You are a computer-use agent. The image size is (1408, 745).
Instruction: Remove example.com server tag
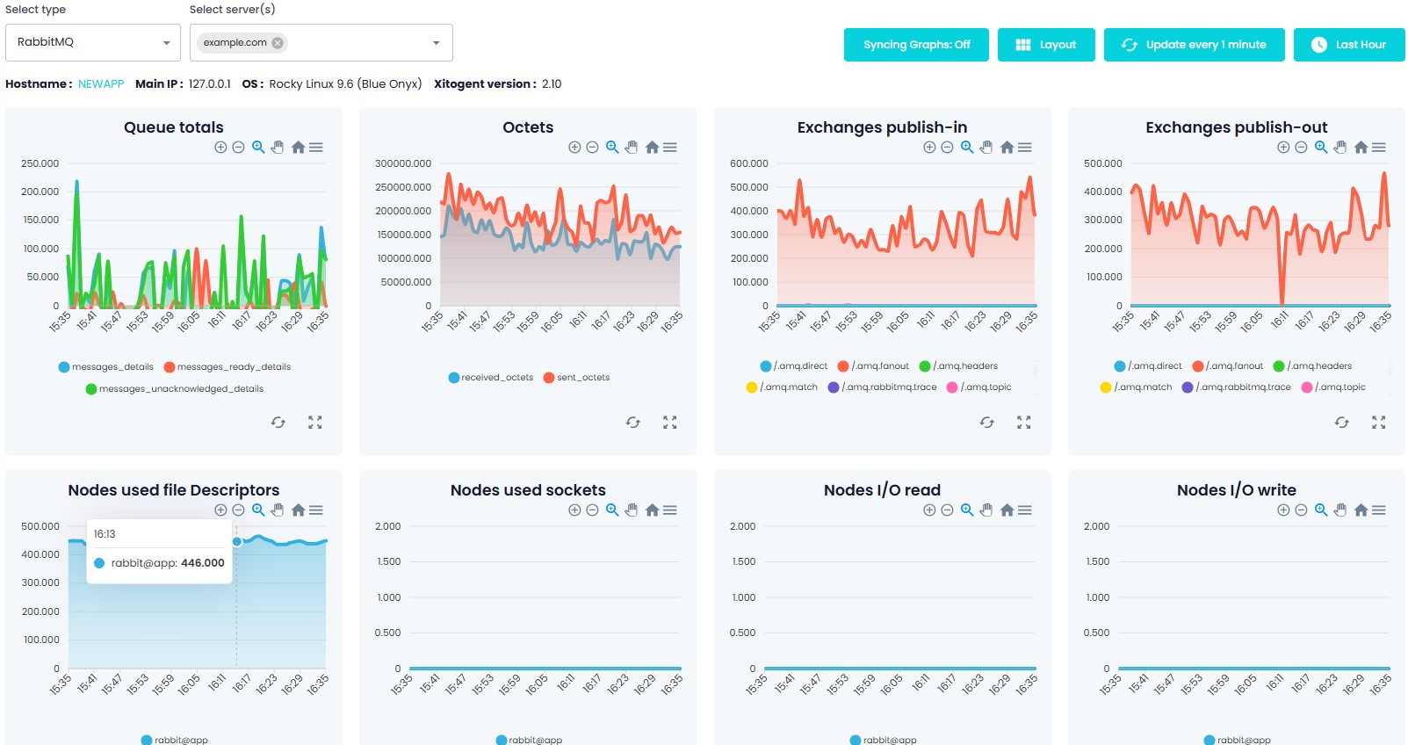(x=278, y=43)
